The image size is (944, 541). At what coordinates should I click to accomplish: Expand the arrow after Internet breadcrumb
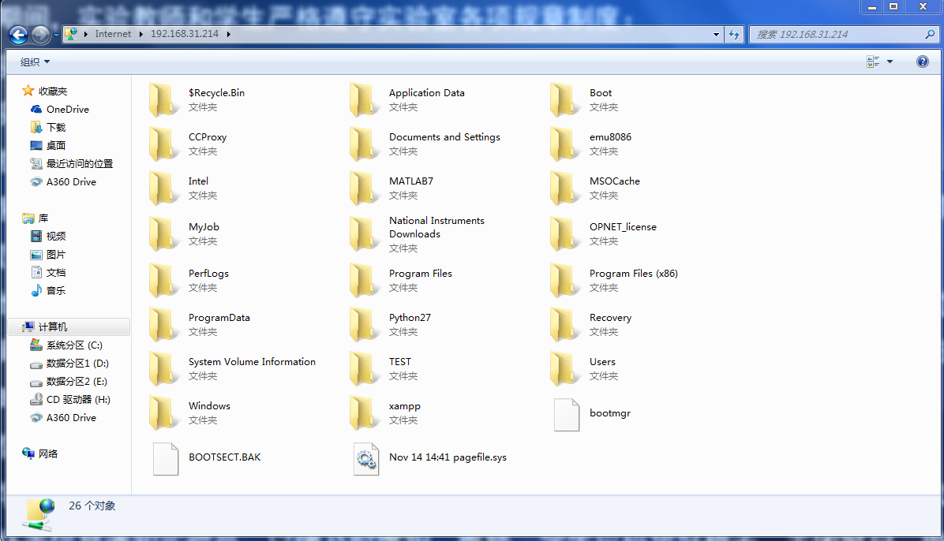tap(140, 34)
